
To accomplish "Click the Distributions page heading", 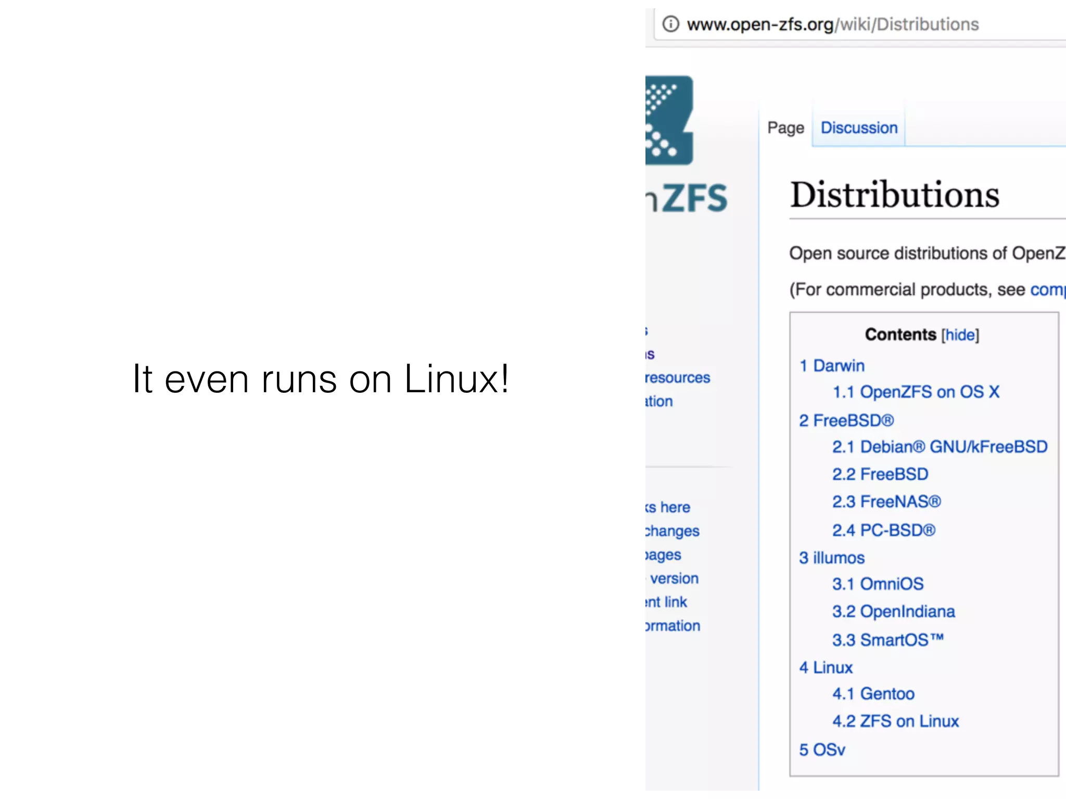I will (x=895, y=196).
